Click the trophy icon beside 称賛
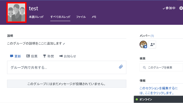Image resolution: width=183 pixels, height=103 pixels. point(45,56)
